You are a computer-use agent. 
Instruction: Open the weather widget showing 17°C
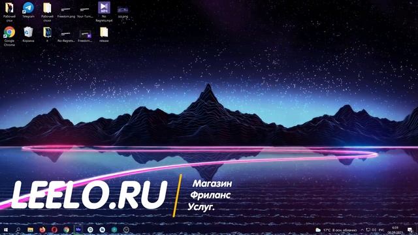[336, 230]
